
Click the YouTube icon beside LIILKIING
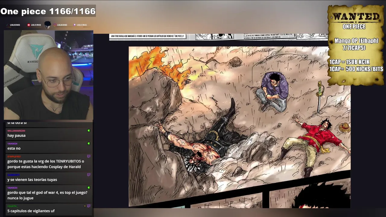[x=29, y=25]
